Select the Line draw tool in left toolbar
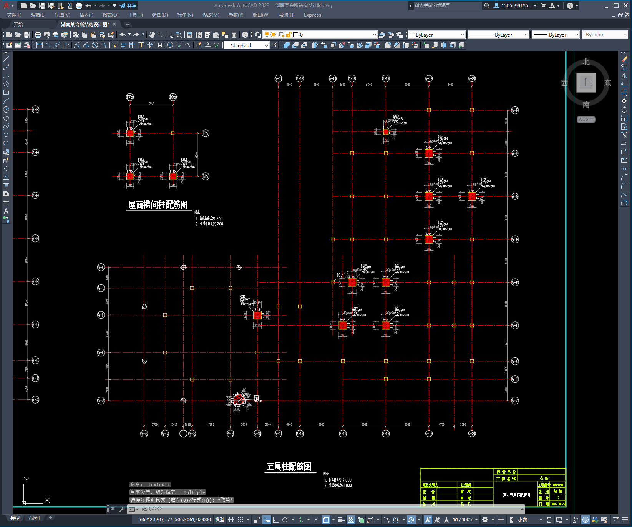The image size is (632, 527). click(6, 59)
